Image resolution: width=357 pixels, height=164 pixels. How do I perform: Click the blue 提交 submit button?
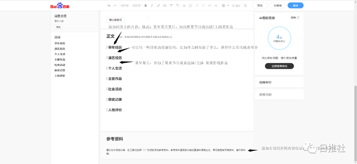coord(296,6)
